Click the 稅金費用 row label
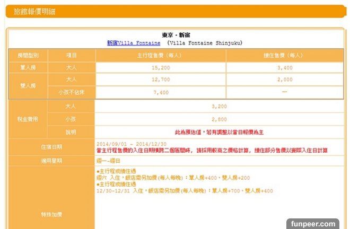This screenshot has height=229, width=350. click(x=28, y=119)
